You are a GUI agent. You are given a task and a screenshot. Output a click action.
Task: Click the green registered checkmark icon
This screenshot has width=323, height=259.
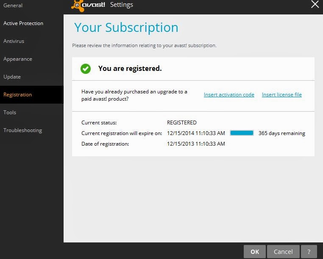[86, 69]
